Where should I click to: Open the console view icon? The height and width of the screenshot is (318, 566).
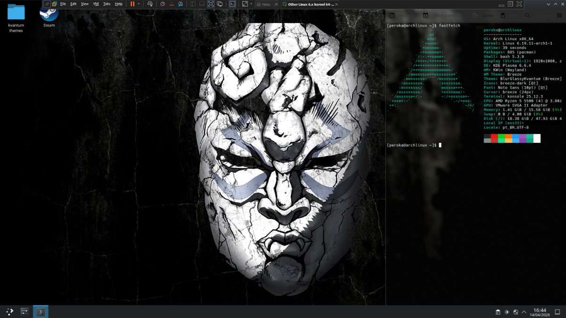point(232,4)
